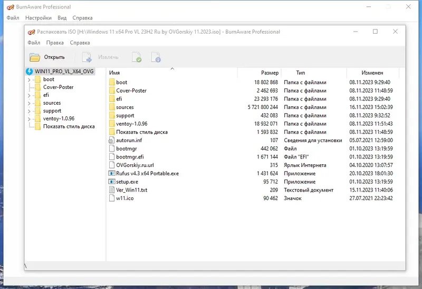Click the OVGorskiy.ru.url file icon
This screenshot has height=289, width=422.
[112, 165]
